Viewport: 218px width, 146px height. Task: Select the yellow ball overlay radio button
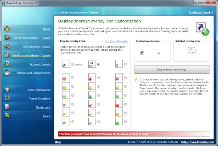click(x=72, y=86)
